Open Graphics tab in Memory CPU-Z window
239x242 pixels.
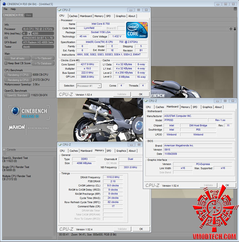(121, 151)
